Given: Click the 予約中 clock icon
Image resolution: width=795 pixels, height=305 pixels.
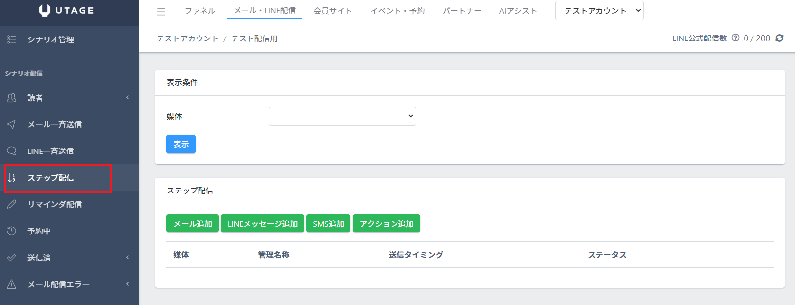Looking at the screenshot, I should point(12,231).
